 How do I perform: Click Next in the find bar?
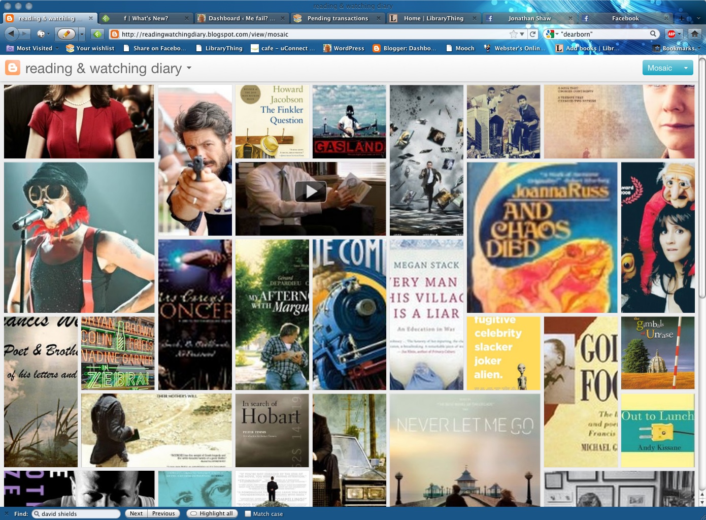point(136,514)
